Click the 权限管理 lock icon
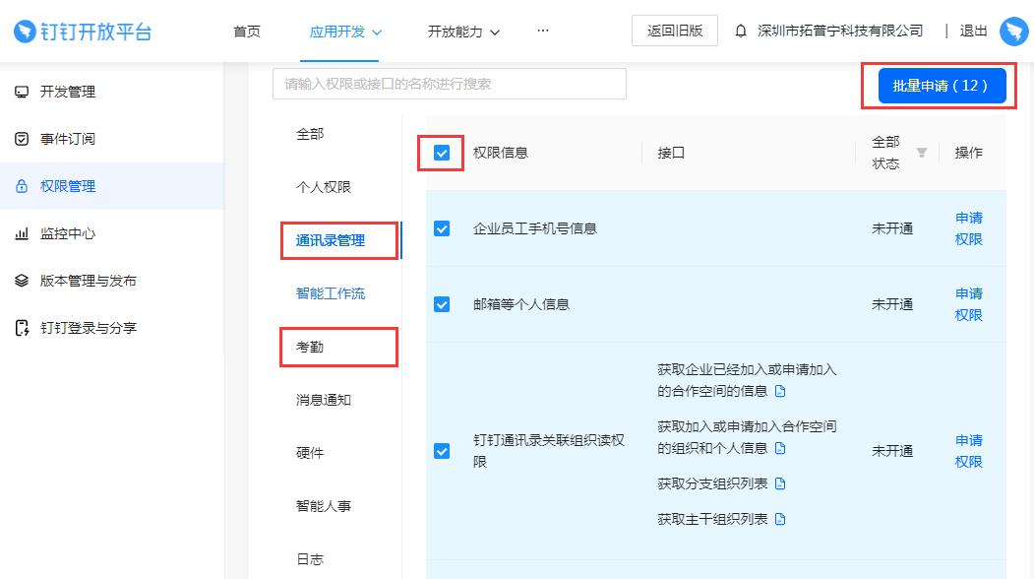 coord(22,186)
